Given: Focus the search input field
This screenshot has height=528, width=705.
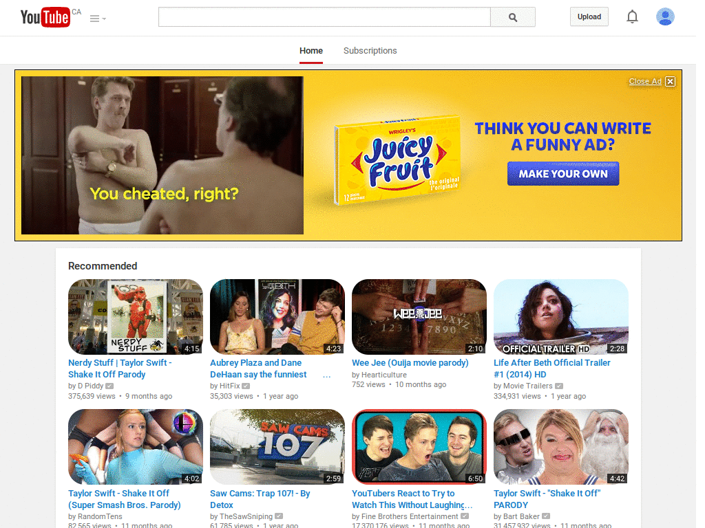Looking at the screenshot, I should point(324,17).
